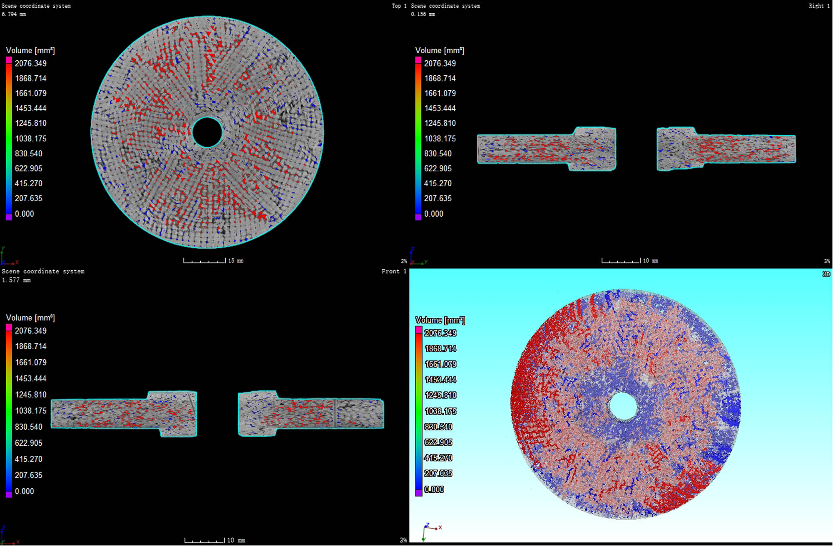Viewport: 833px width, 546px height.
Task: Click the Scene coordinate system label in top-left view
Action: tap(36, 6)
